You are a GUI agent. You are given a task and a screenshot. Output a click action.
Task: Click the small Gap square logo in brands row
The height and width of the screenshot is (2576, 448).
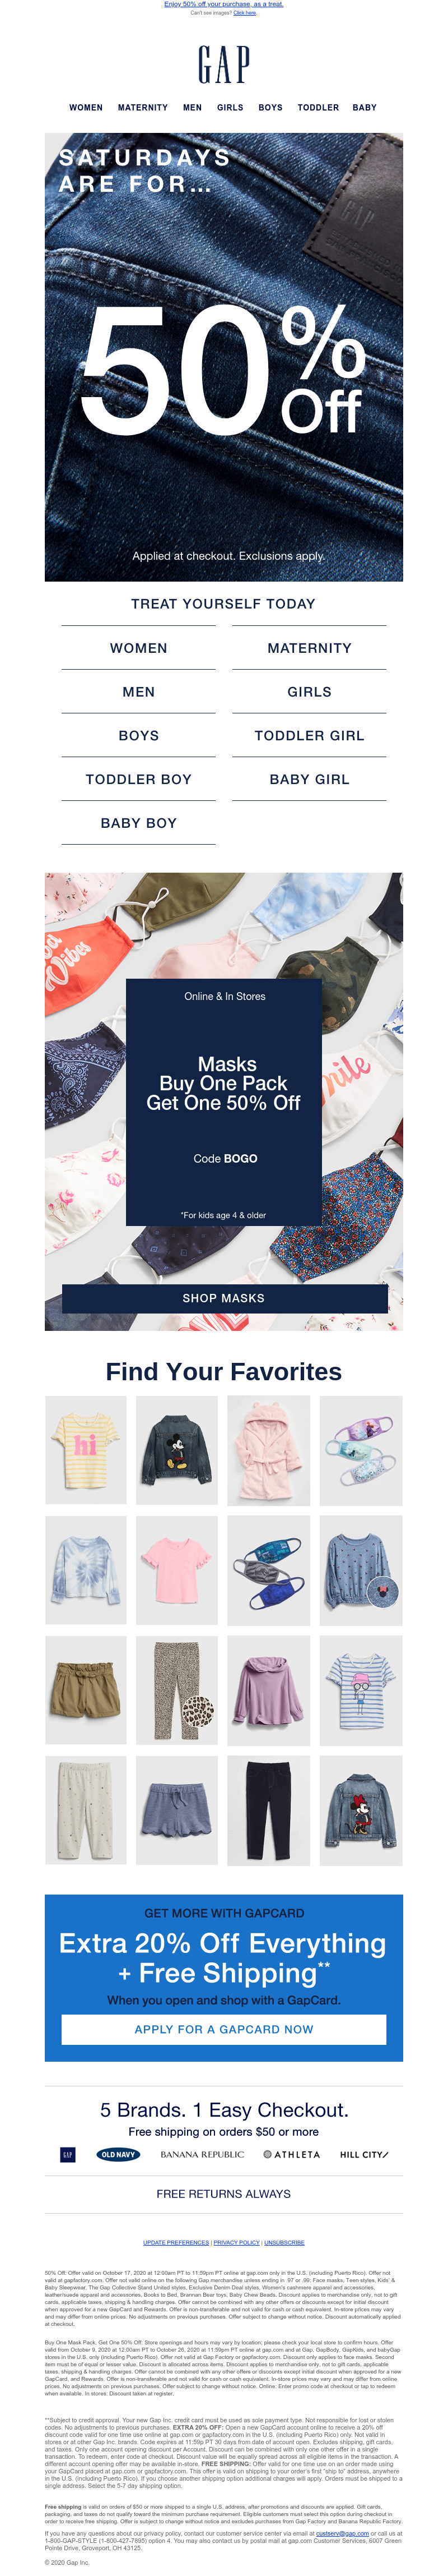click(68, 2154)
